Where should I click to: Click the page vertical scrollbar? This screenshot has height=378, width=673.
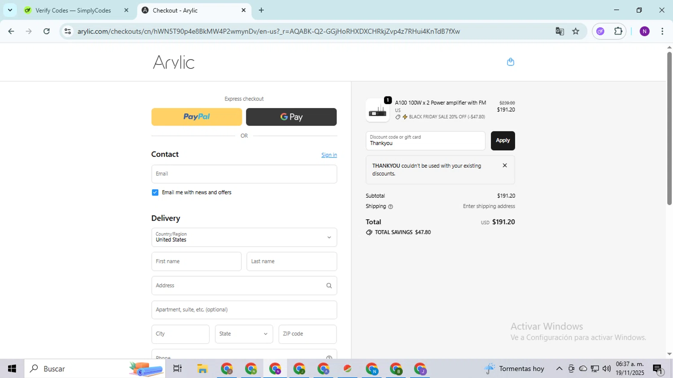point(669,129)
